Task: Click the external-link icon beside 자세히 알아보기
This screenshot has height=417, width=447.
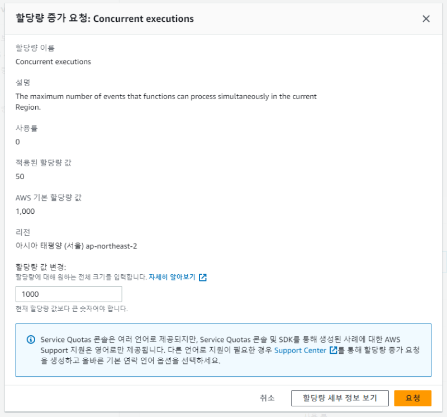Action: (203, 277)
